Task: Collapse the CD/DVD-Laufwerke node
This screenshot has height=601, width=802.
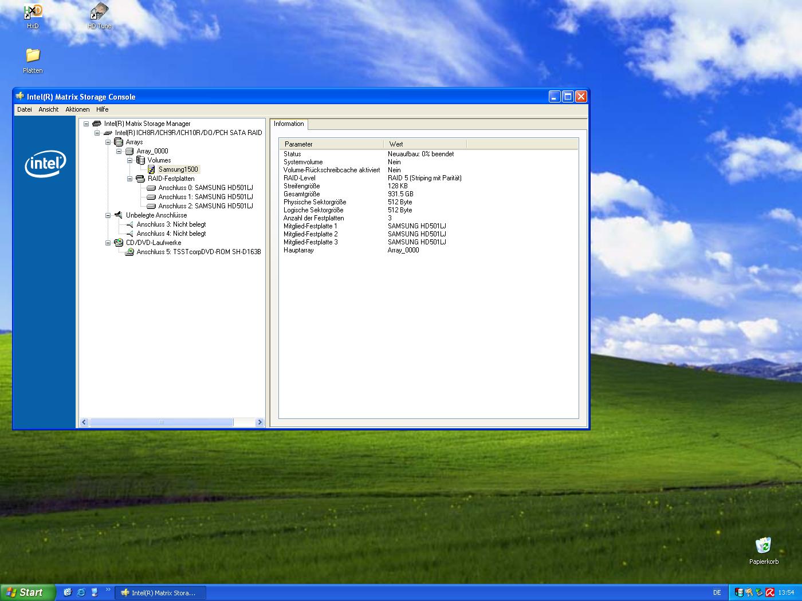Action: [108, 243]
